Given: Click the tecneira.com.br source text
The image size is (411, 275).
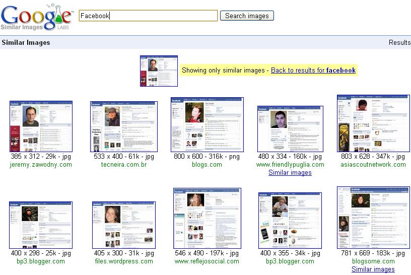Looking at the screenshot, I should pyautogui.click(x=124, y=165).
